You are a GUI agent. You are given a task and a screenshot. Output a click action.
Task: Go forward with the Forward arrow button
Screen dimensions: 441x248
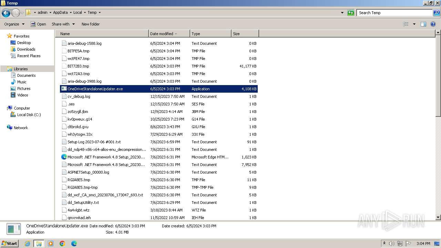pos(16,13)
